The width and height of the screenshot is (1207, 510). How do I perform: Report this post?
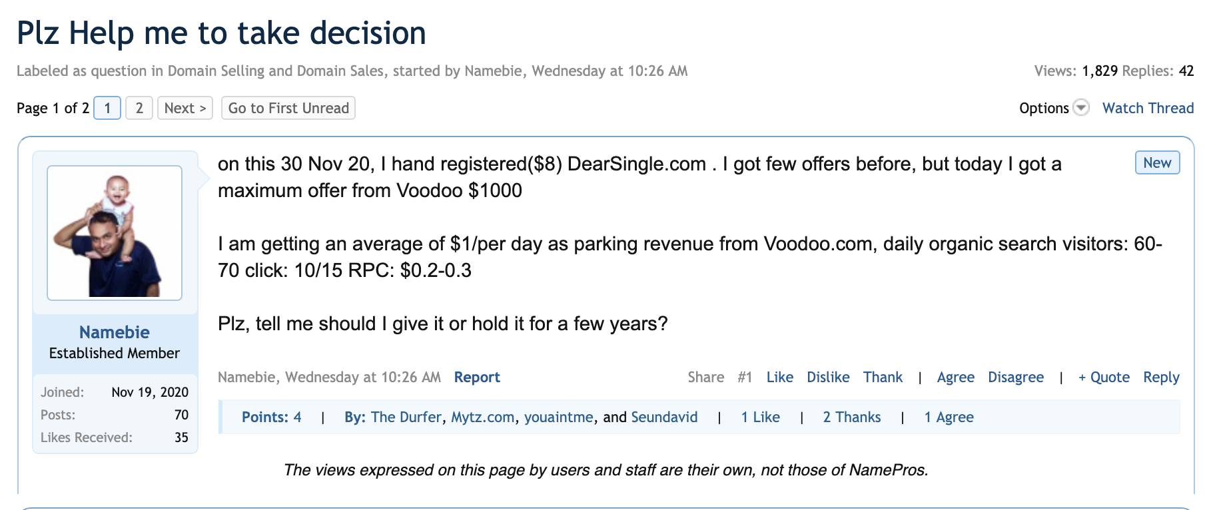click(477, 377)
